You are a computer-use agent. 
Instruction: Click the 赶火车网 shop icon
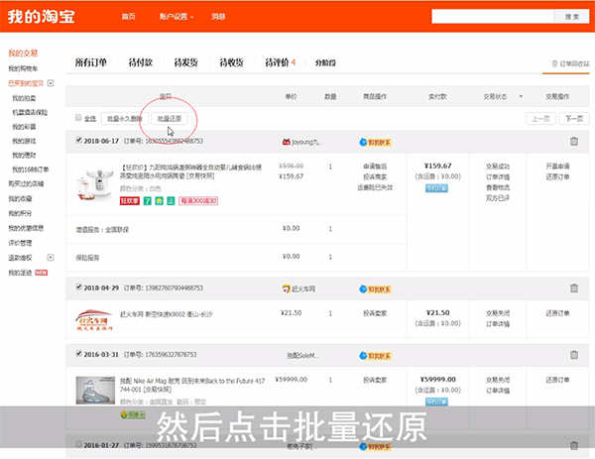click(288, 287)
